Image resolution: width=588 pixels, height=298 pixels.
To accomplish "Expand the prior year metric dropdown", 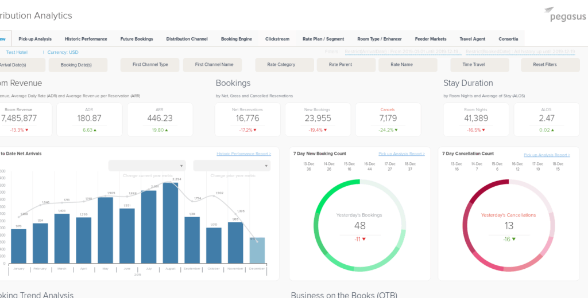I will point(231,166).
